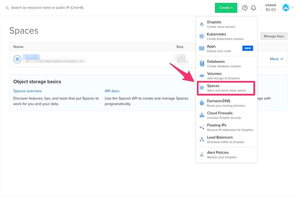Select Spaces in the Create menu
This screenshot has height=197, width=297.
(226, 88)
